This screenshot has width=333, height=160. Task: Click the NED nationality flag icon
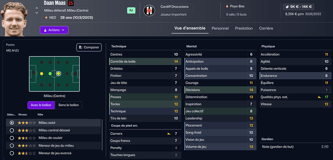[46, 17]
